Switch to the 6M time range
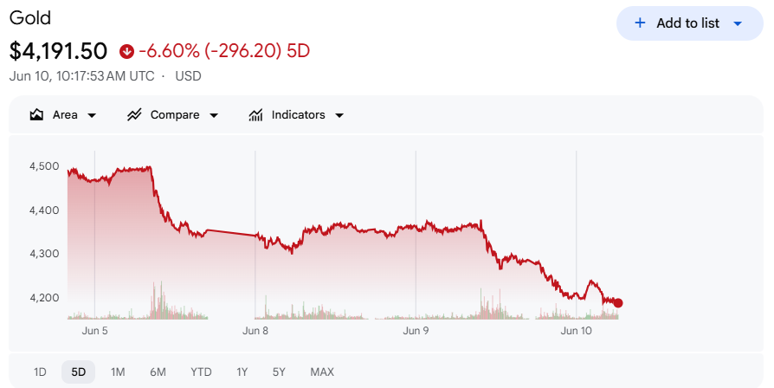The height and width of the screenshot is (388, 774). click(x=158, y=372)
